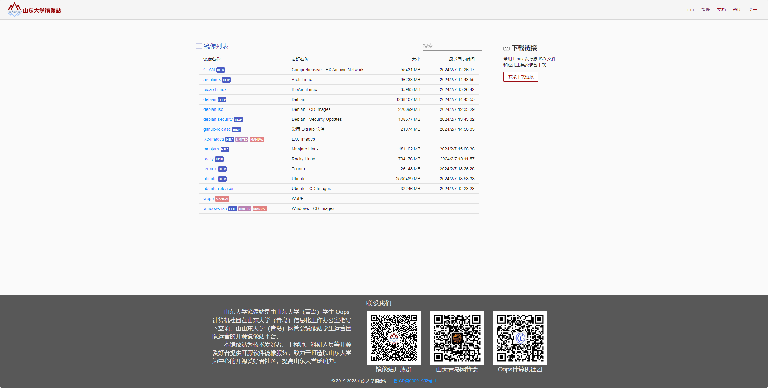Open the ubuntu-releases mirror link

tap(218, 189)
